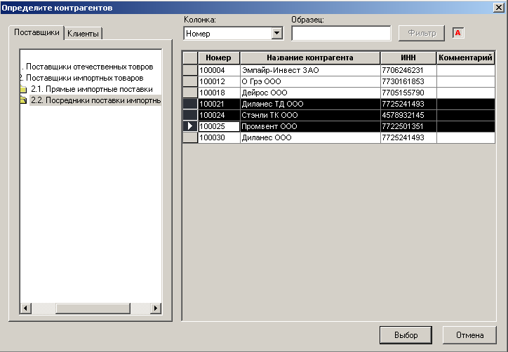The width and height of the screenshot is (508, 352).
Task: Select cell number 100030
Action: 219,137
